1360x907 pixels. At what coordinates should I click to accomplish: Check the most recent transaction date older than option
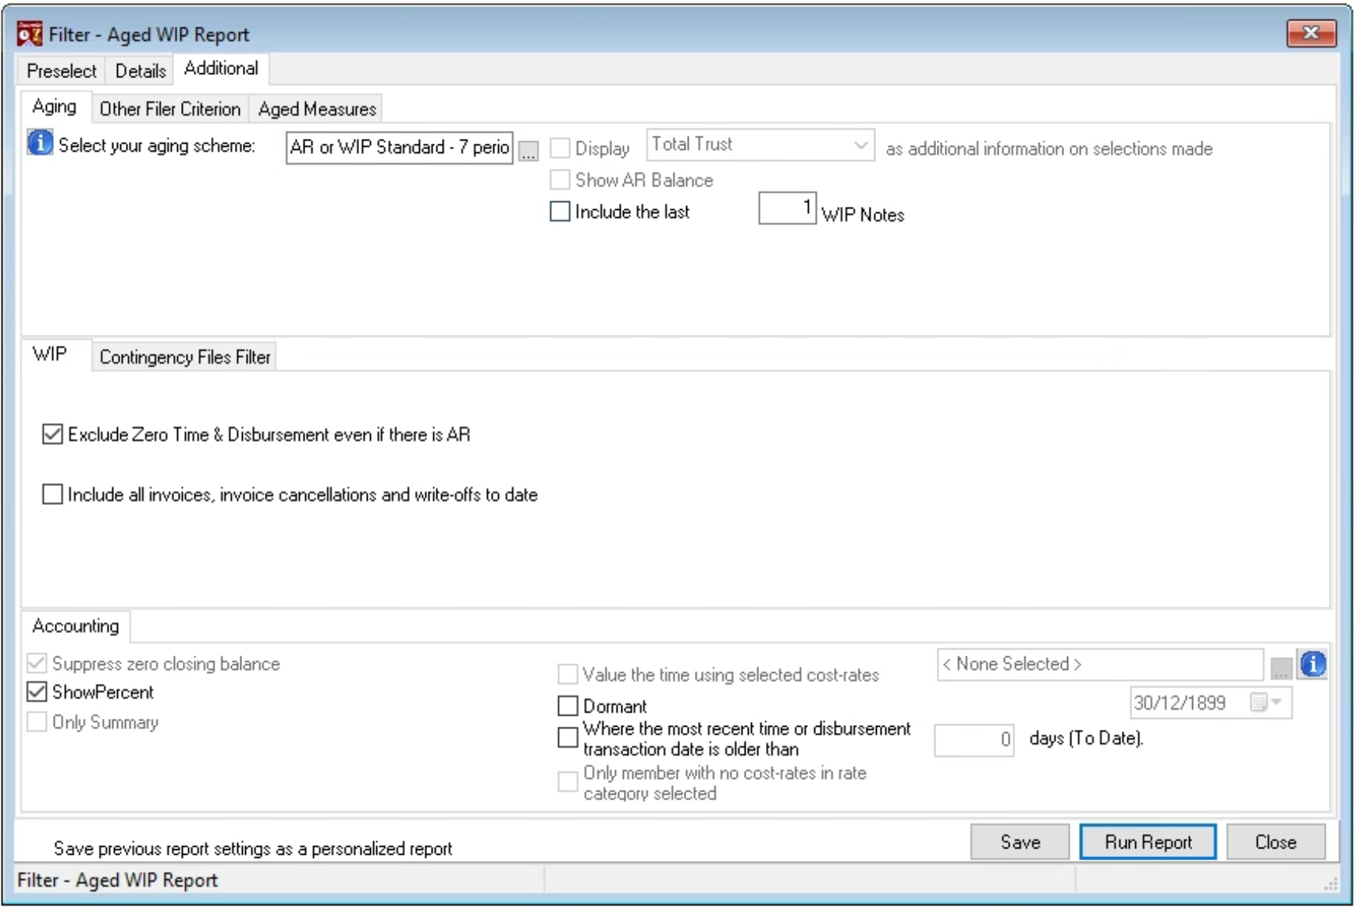tap(568, 738)
